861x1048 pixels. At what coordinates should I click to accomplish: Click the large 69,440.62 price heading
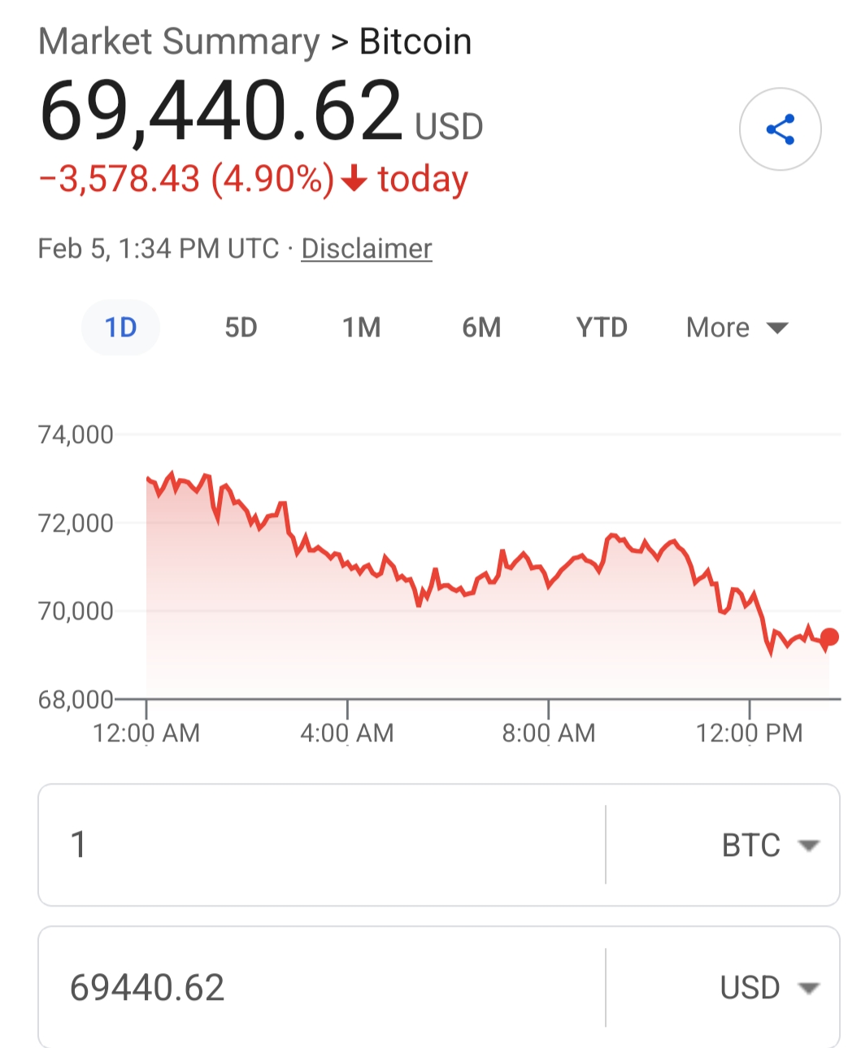pos(221,111)
